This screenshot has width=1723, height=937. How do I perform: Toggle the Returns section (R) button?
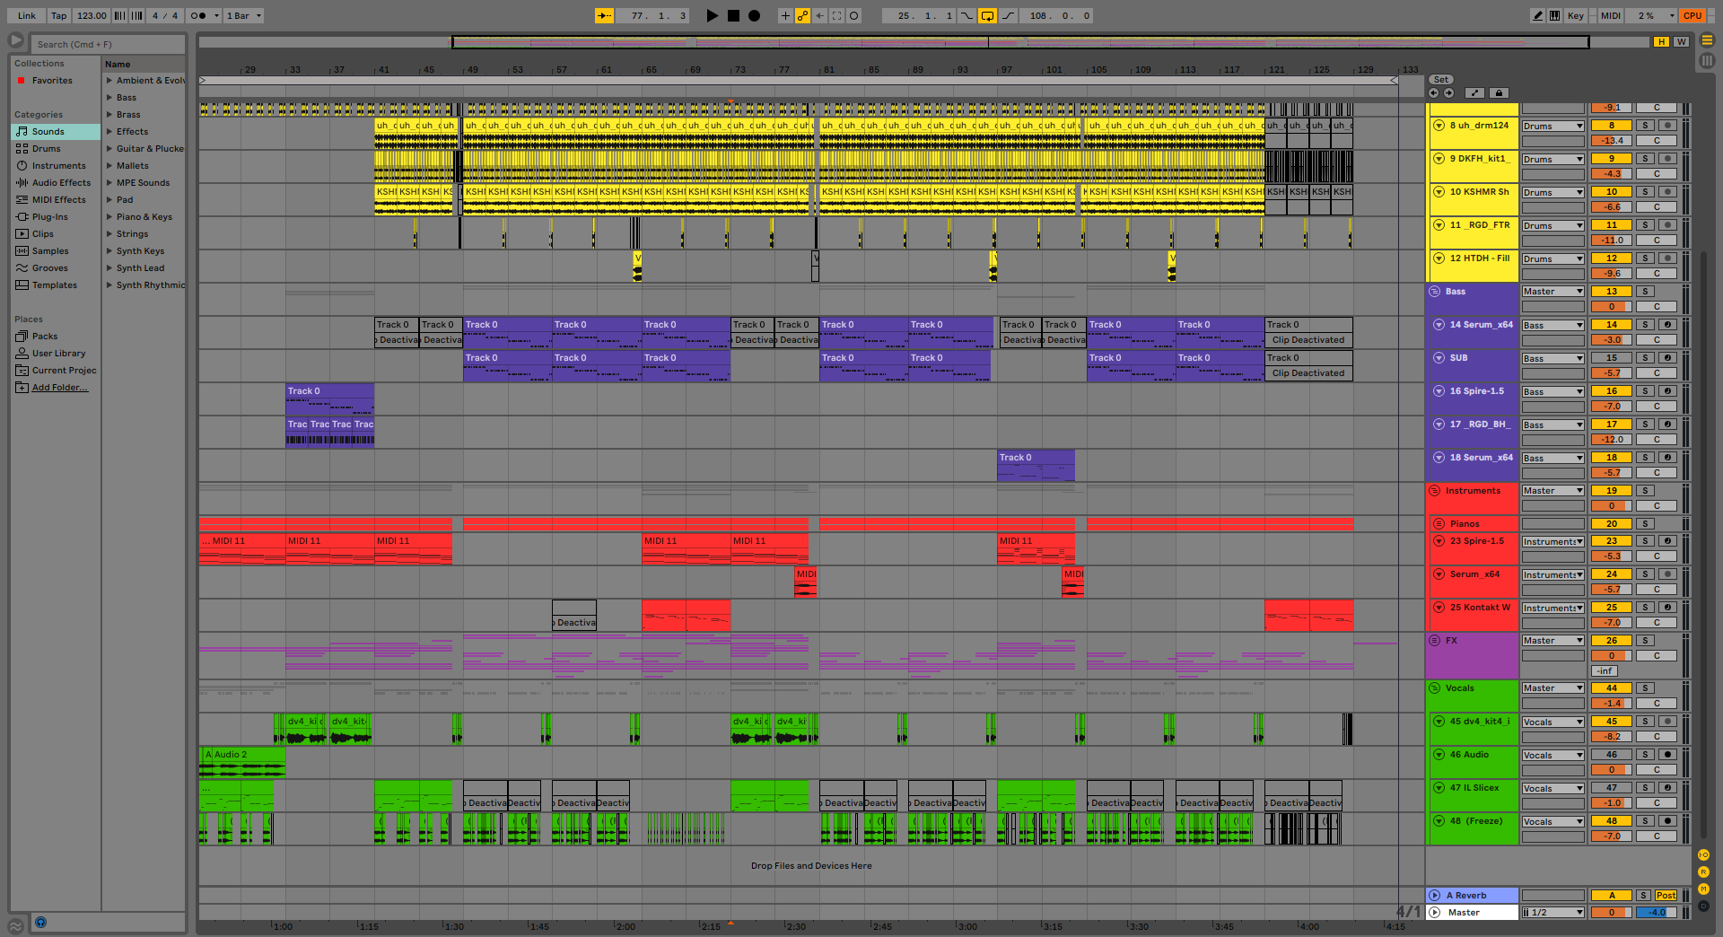click(x=1703, y=872)
